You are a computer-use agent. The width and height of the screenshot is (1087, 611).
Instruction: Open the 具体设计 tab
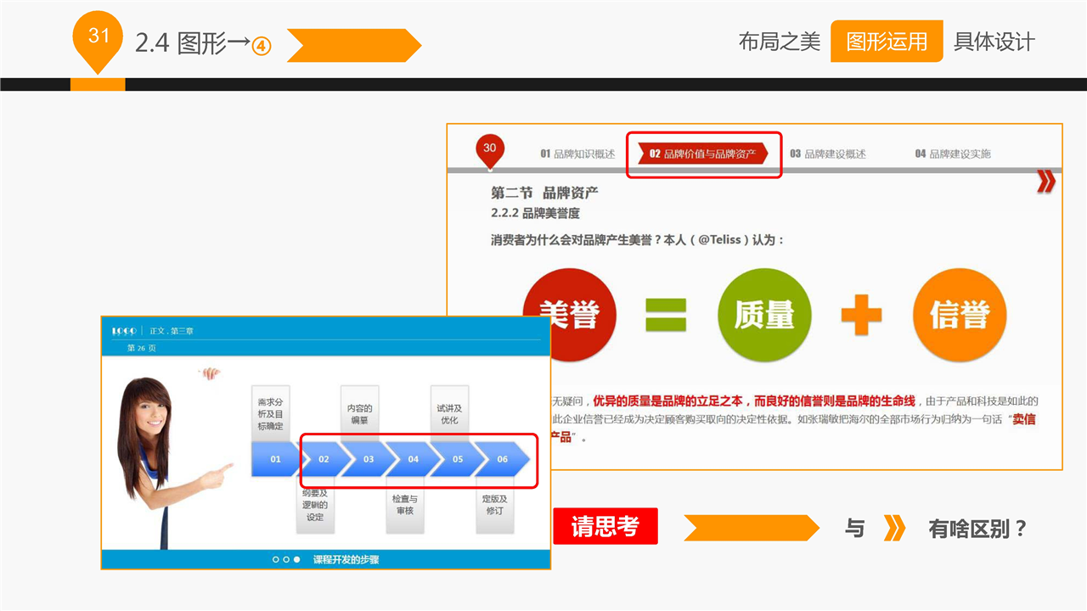tap(994, 42)
